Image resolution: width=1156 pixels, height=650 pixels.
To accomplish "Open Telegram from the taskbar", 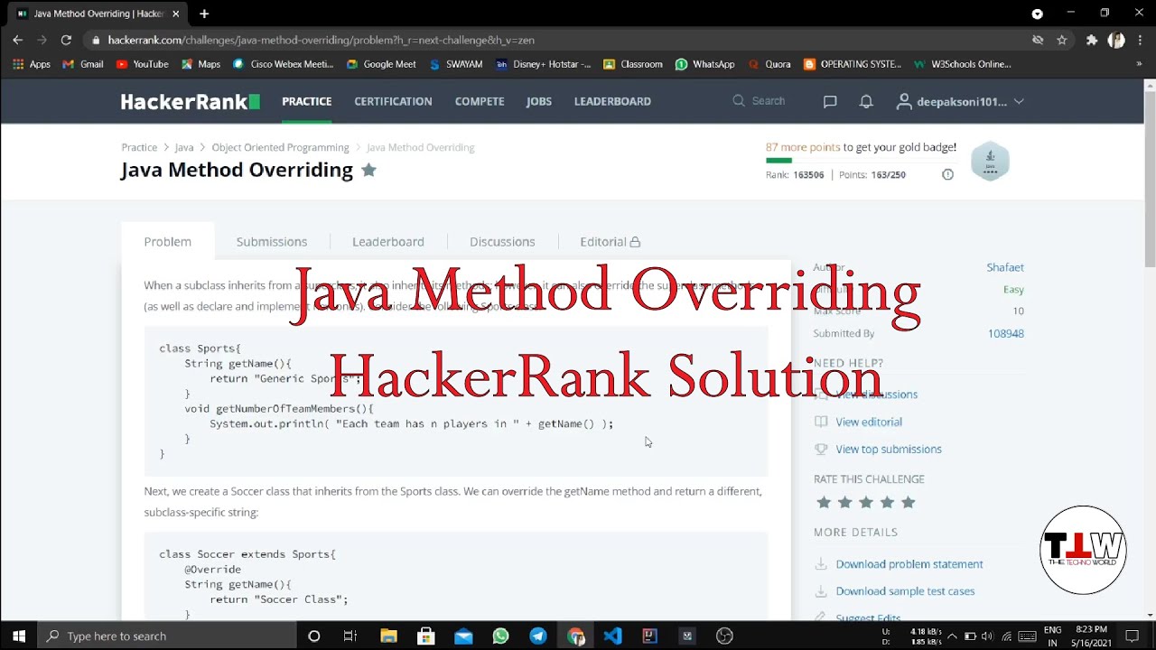I will point(538,636).
